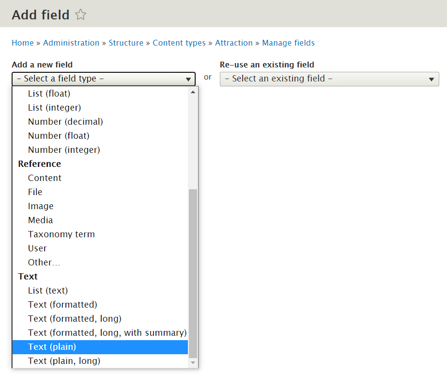Pick Number (decimal) from the list
The height and width of the screenshot is (378, 447).
[65, 121]
